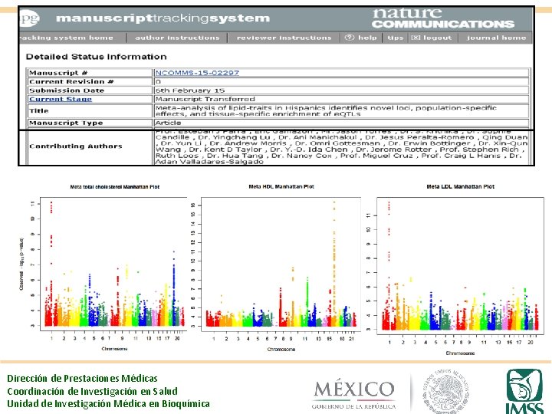Click the contributing authors name list
This screenshot has height=414, width=552.
341,146
